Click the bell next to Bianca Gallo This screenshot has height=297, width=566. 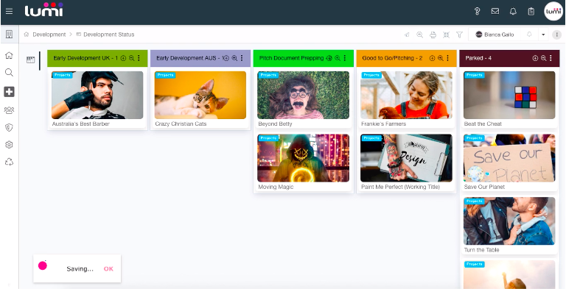point(529,35)
